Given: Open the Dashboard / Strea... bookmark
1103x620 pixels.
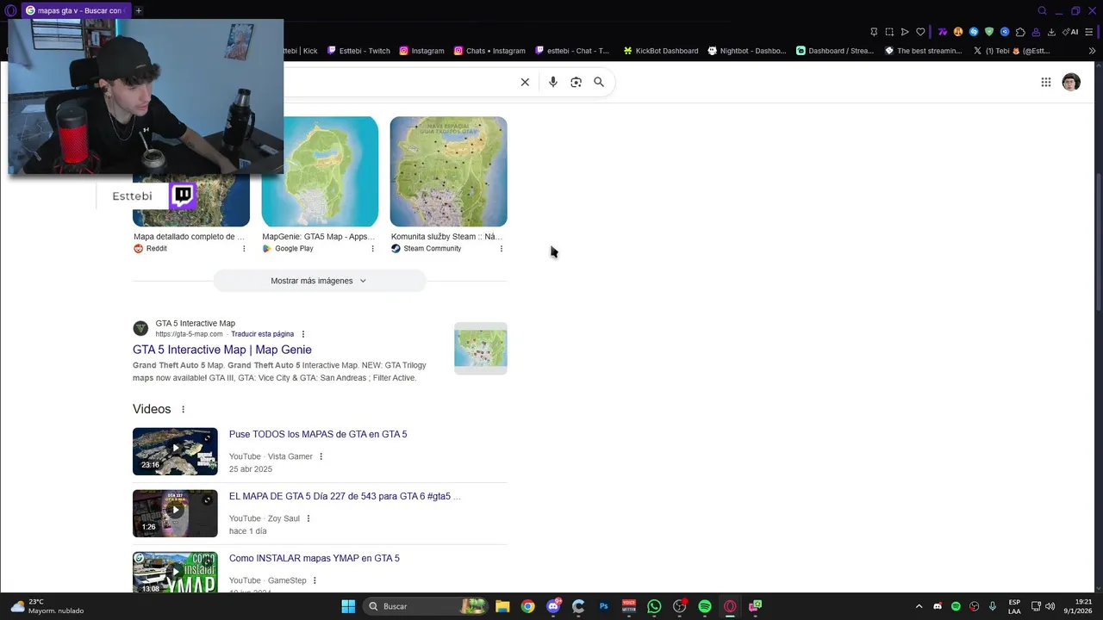Looking at the screenshot, I should click(835, 51).
